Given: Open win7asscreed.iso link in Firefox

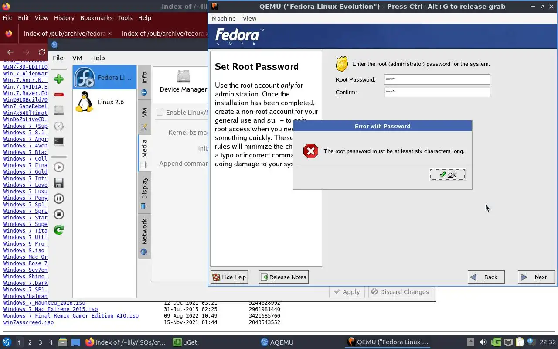Looking at the screenshot, I should pos(28,322).
